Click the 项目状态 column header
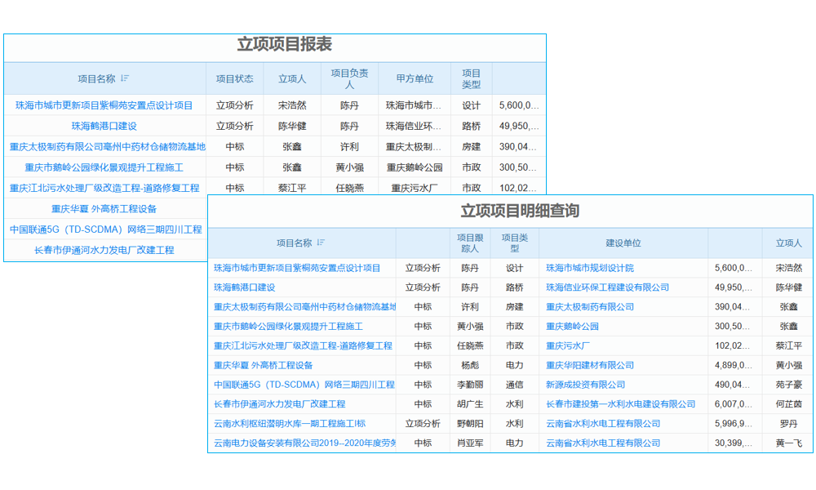The height and width of the screenshot is (490, 816). pyautogui.click(x=235, y=78)
